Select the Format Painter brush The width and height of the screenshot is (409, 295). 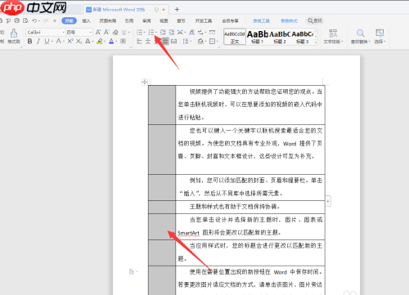click(x=14, y=36)
